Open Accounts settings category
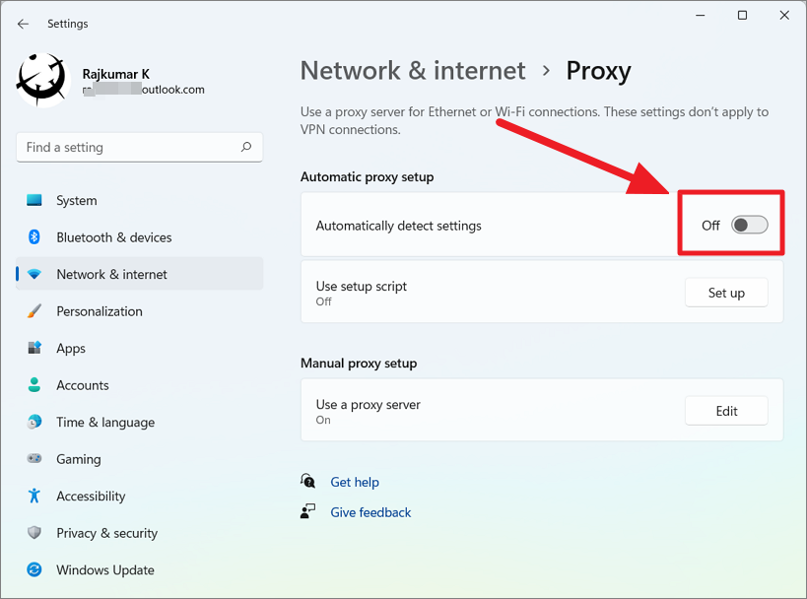 (x=140, y=385)
